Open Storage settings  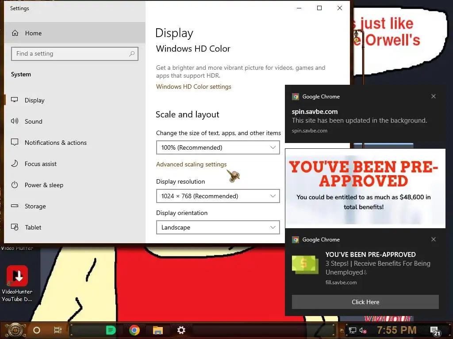click(74, 206)
